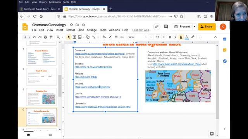Screen dimensions: 248x139
Task: Click the Share button
Action: [x=207, y=27]
